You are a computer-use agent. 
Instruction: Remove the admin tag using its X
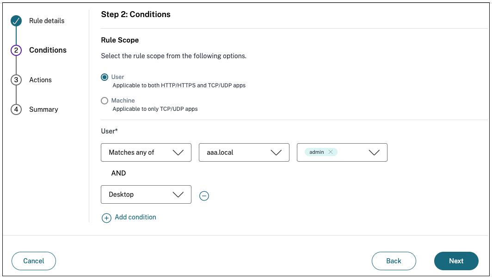(x=331, y=152)
